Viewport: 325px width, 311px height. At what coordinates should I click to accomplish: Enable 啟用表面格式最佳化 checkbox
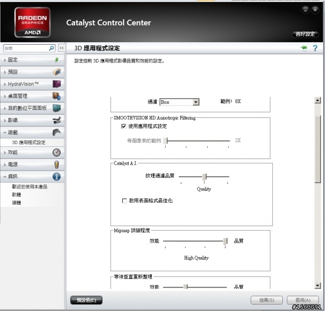[x=124, y=201]
